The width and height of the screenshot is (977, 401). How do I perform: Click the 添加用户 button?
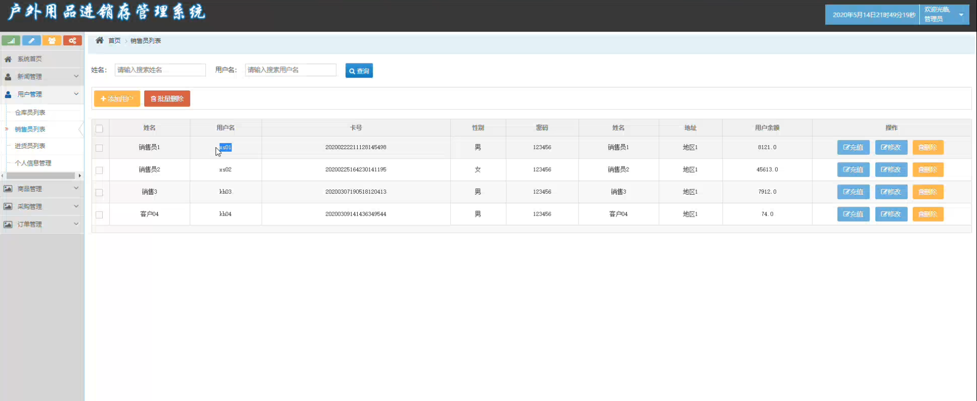coord(117,99)
